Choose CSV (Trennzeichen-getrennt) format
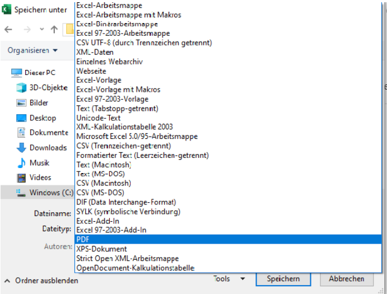Screen dimensions: 387x294 tap(228, 146)
